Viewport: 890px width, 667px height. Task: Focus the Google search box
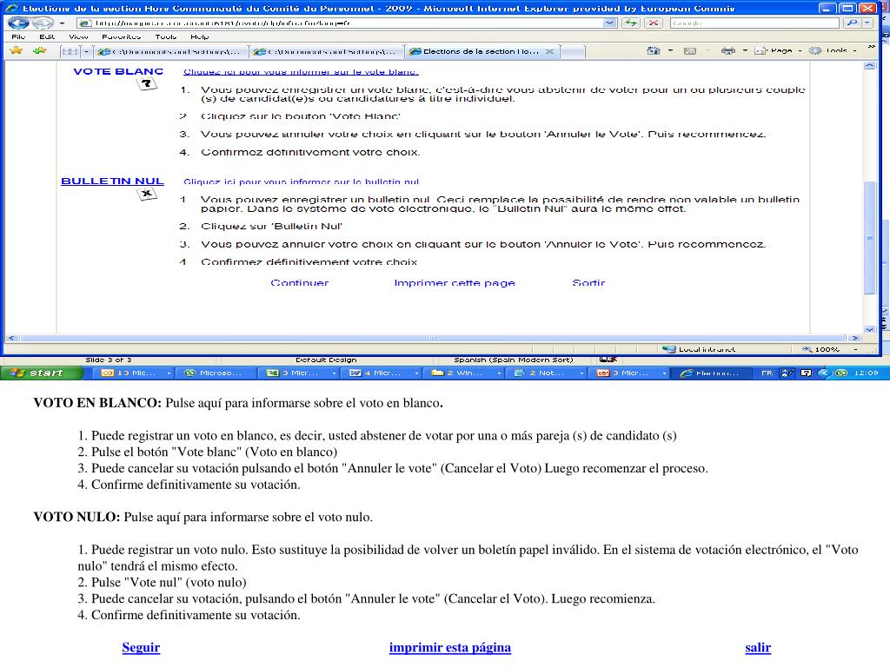point(754,23)
